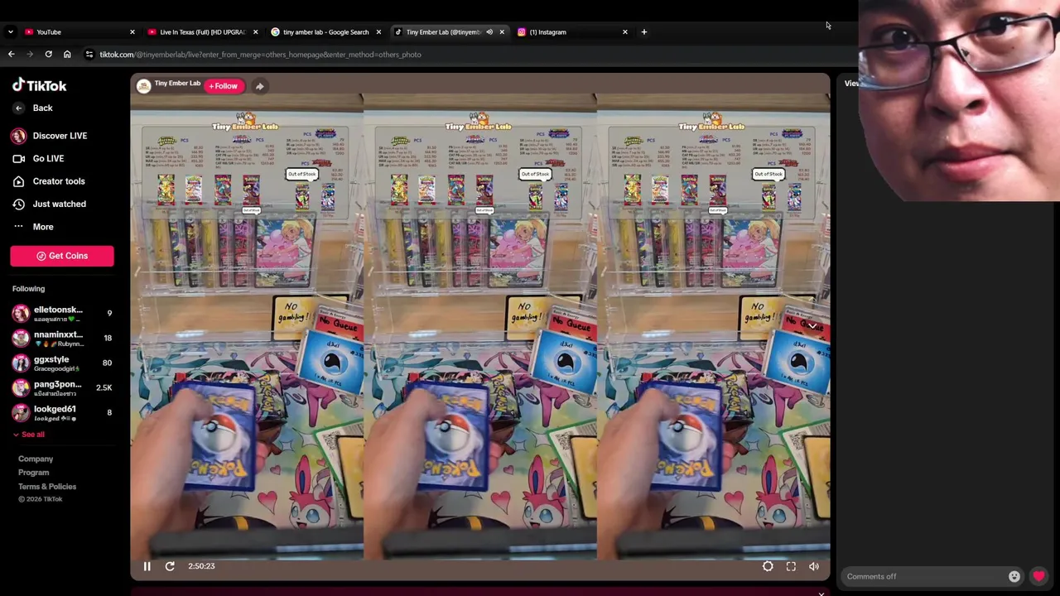Open the tab search dropdown
Screen dimensions: 1060x596
click(x=10, y=32)
